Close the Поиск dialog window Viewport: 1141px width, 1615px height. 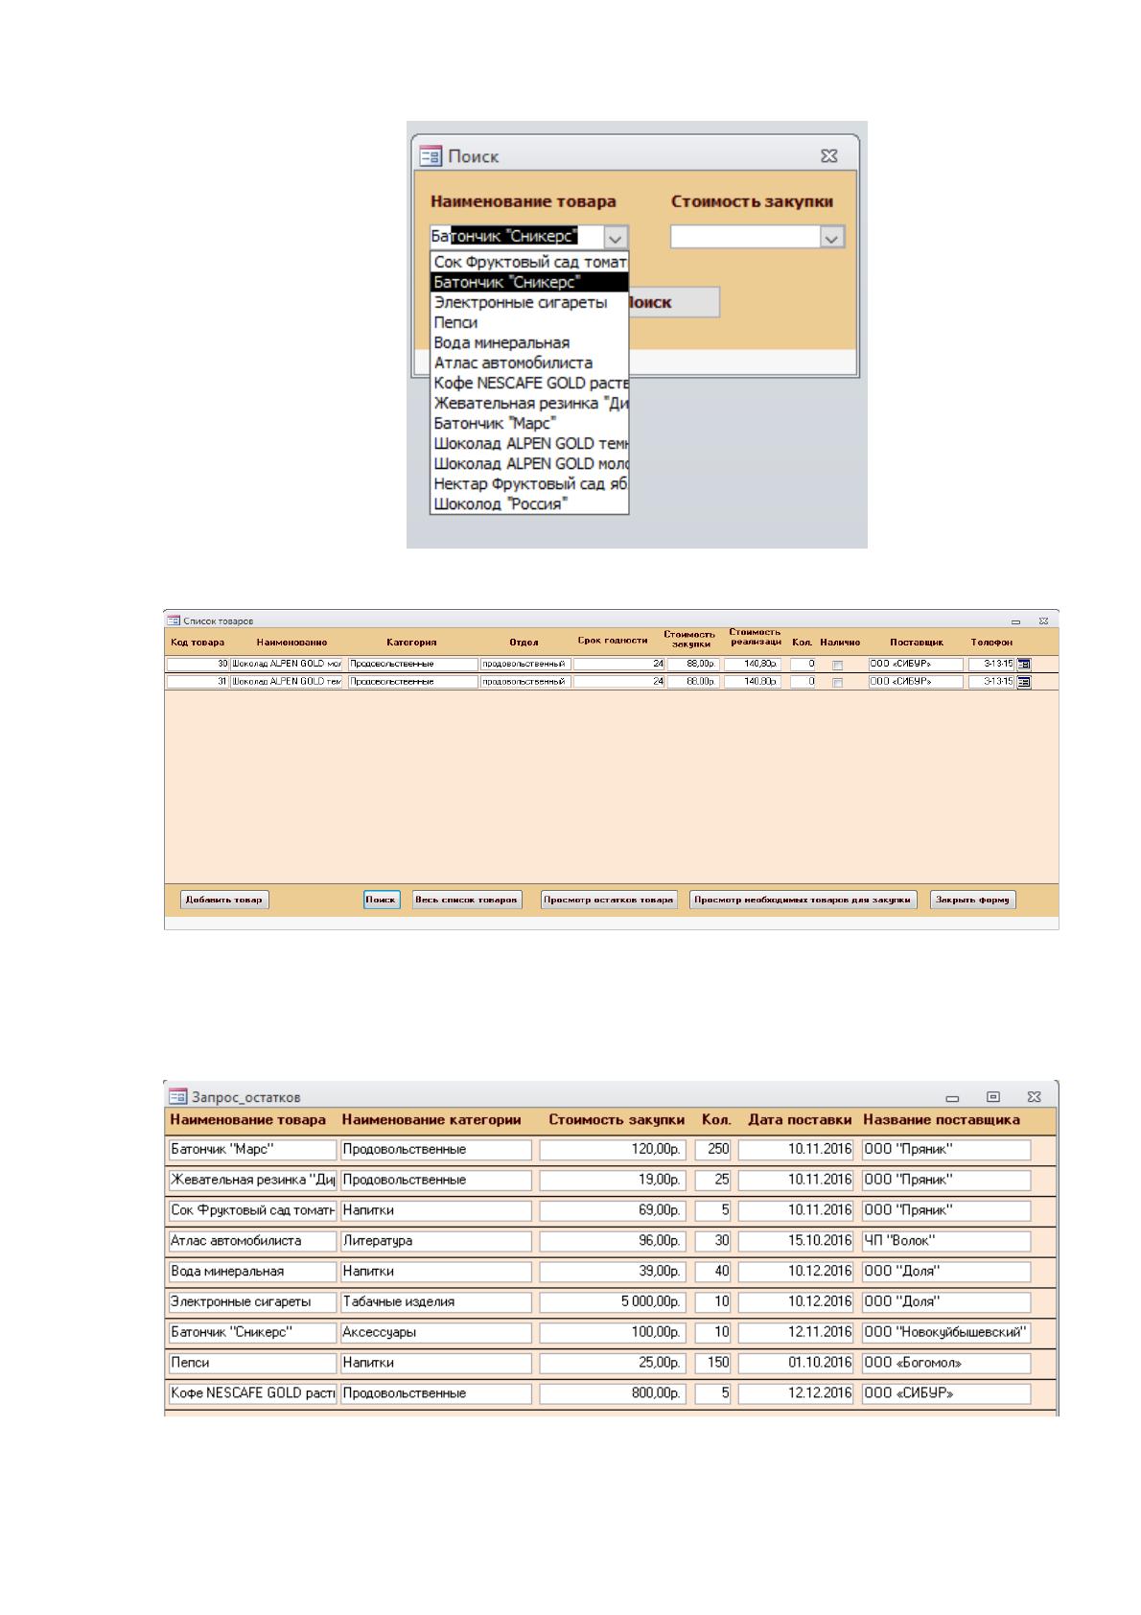click(829, 155)
